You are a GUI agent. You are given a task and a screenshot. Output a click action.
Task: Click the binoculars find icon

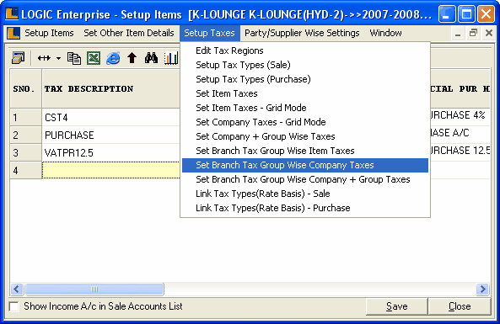click(x=151, y=58)
